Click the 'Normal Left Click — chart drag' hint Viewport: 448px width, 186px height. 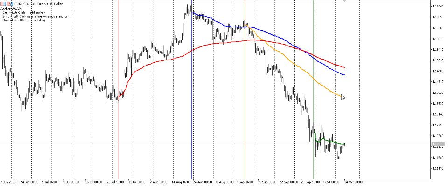coord(23,20)
